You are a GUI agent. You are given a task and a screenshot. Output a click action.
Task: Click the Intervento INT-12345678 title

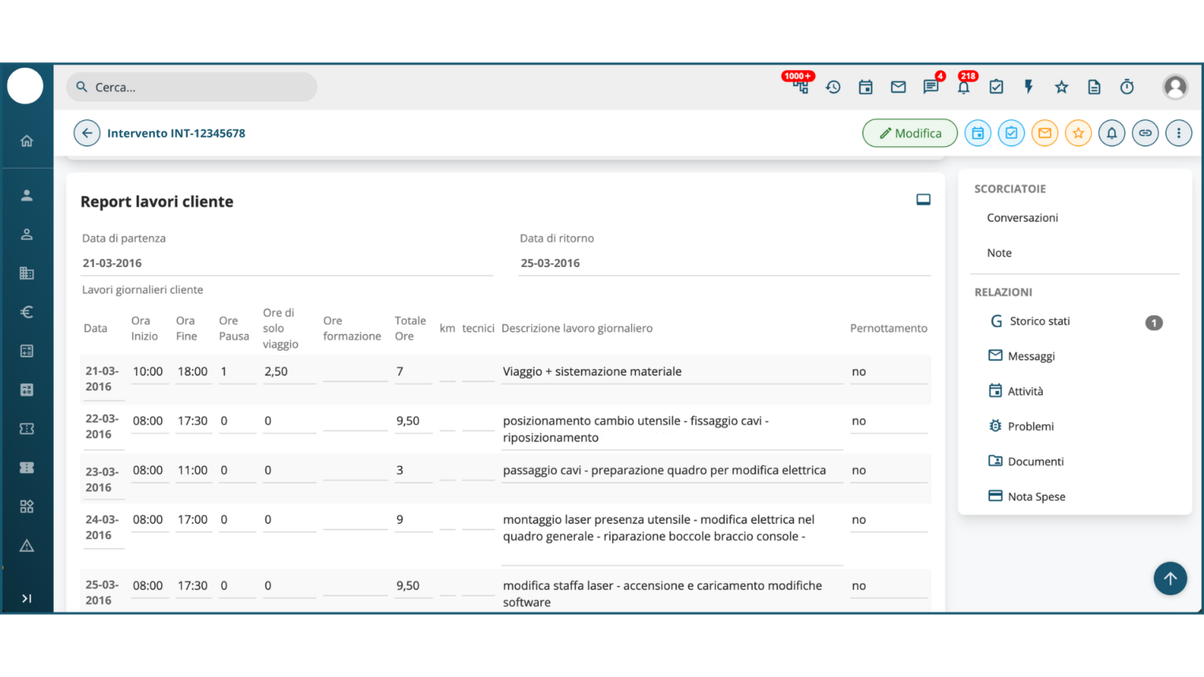coord(176,133)
